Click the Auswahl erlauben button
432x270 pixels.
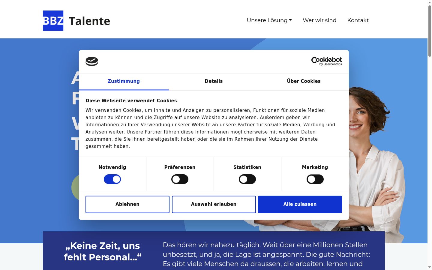point(214,204)
